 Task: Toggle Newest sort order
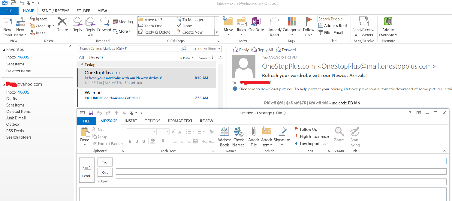click(206, 58)
